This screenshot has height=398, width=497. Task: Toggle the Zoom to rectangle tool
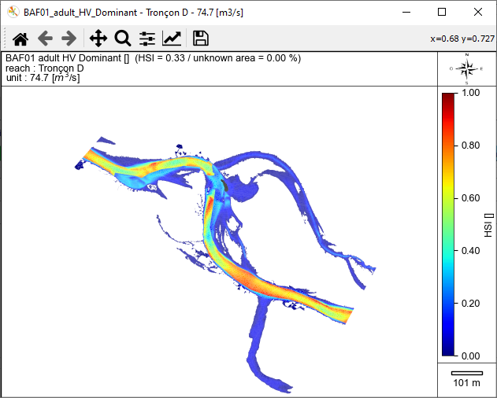(122, 39)
